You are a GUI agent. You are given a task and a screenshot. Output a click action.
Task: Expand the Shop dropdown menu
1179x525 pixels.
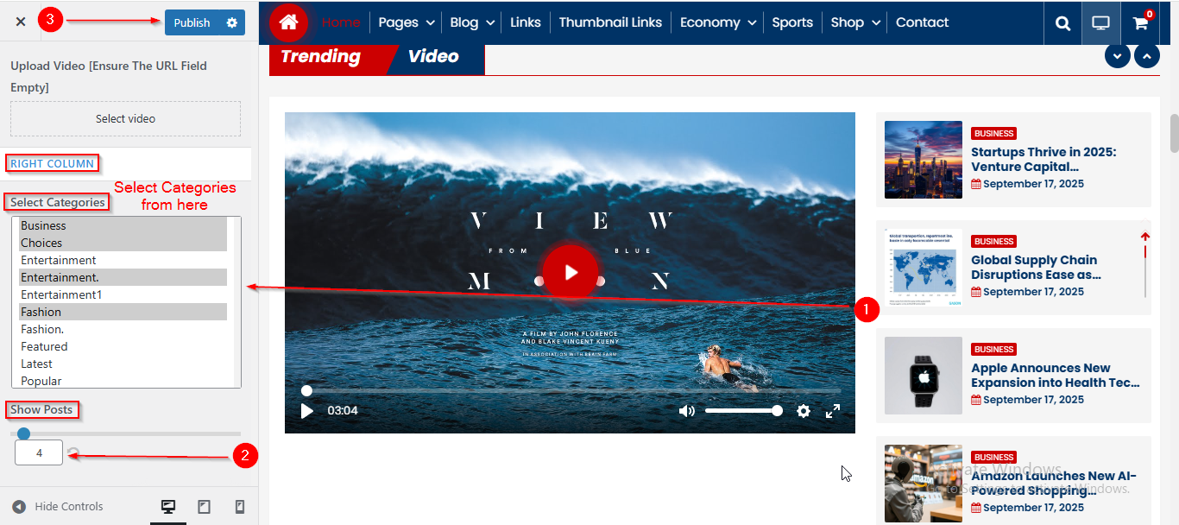(855, 22)
